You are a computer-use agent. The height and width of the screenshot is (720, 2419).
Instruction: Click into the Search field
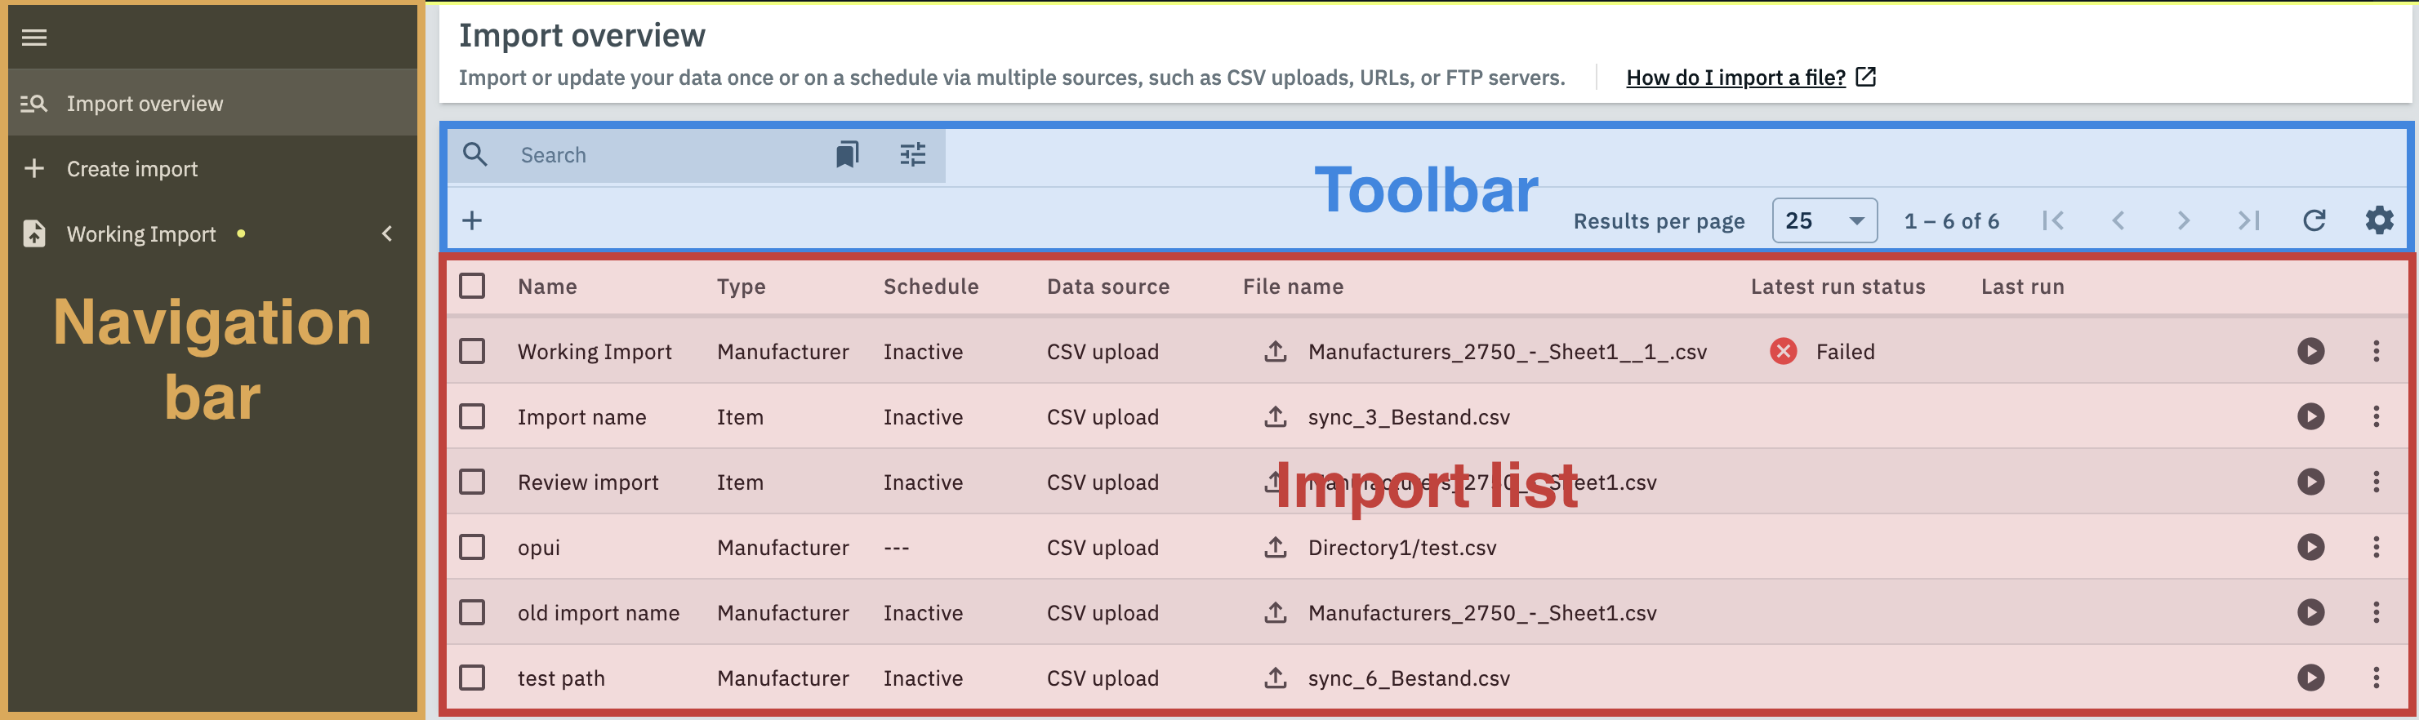pos(666,155)
